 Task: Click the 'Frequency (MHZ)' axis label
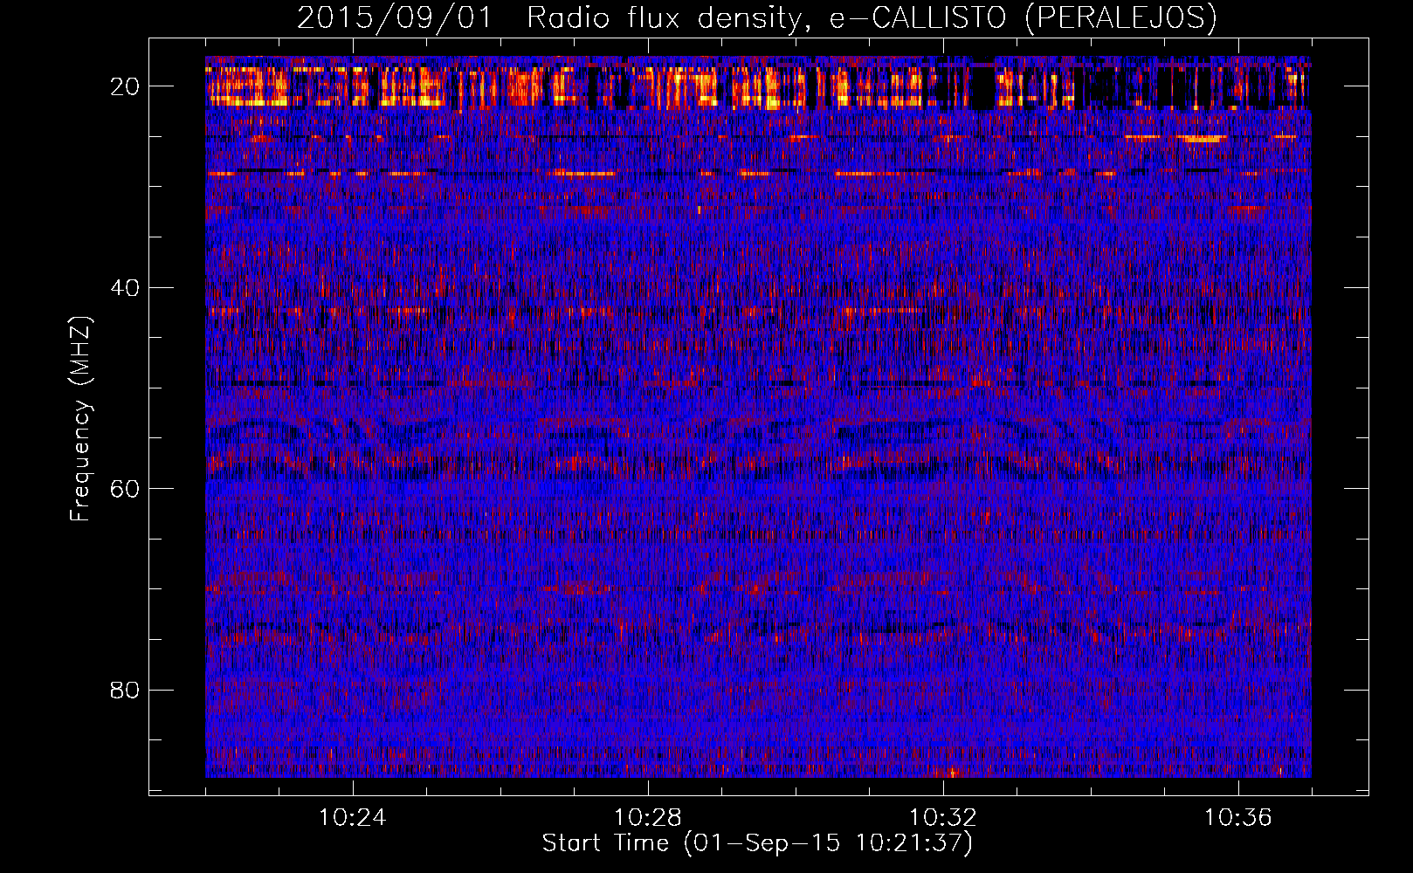[x=79, y=419]
